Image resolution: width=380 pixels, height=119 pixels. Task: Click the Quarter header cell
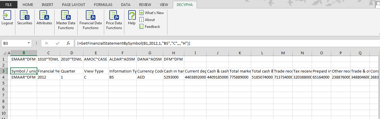tap(71, 71)
